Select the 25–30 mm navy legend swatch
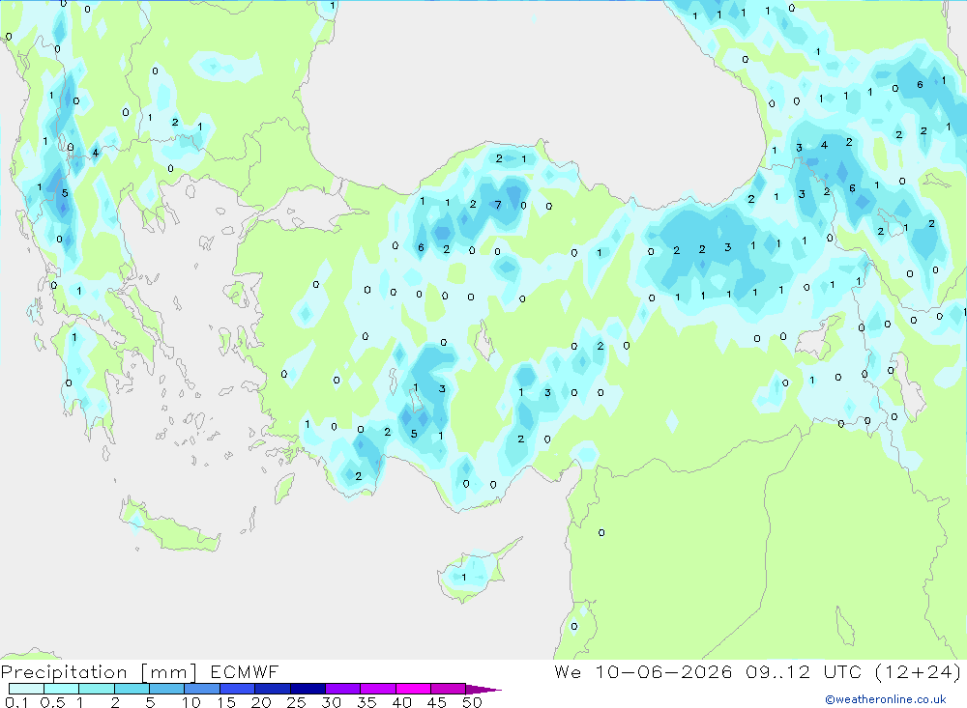Image resolution: width=967 pixels, height=708 pixels. [x=308, y=689]
